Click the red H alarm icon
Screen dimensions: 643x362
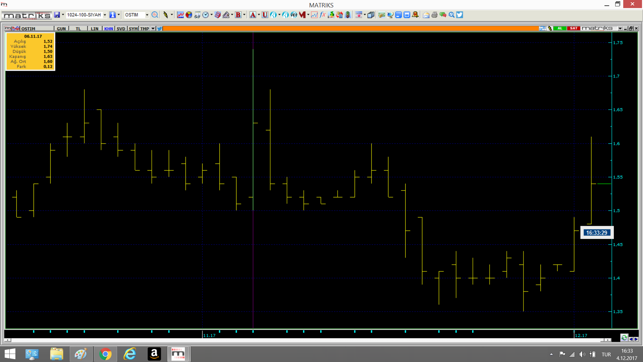pyautogui.click(x=415, y=15)
